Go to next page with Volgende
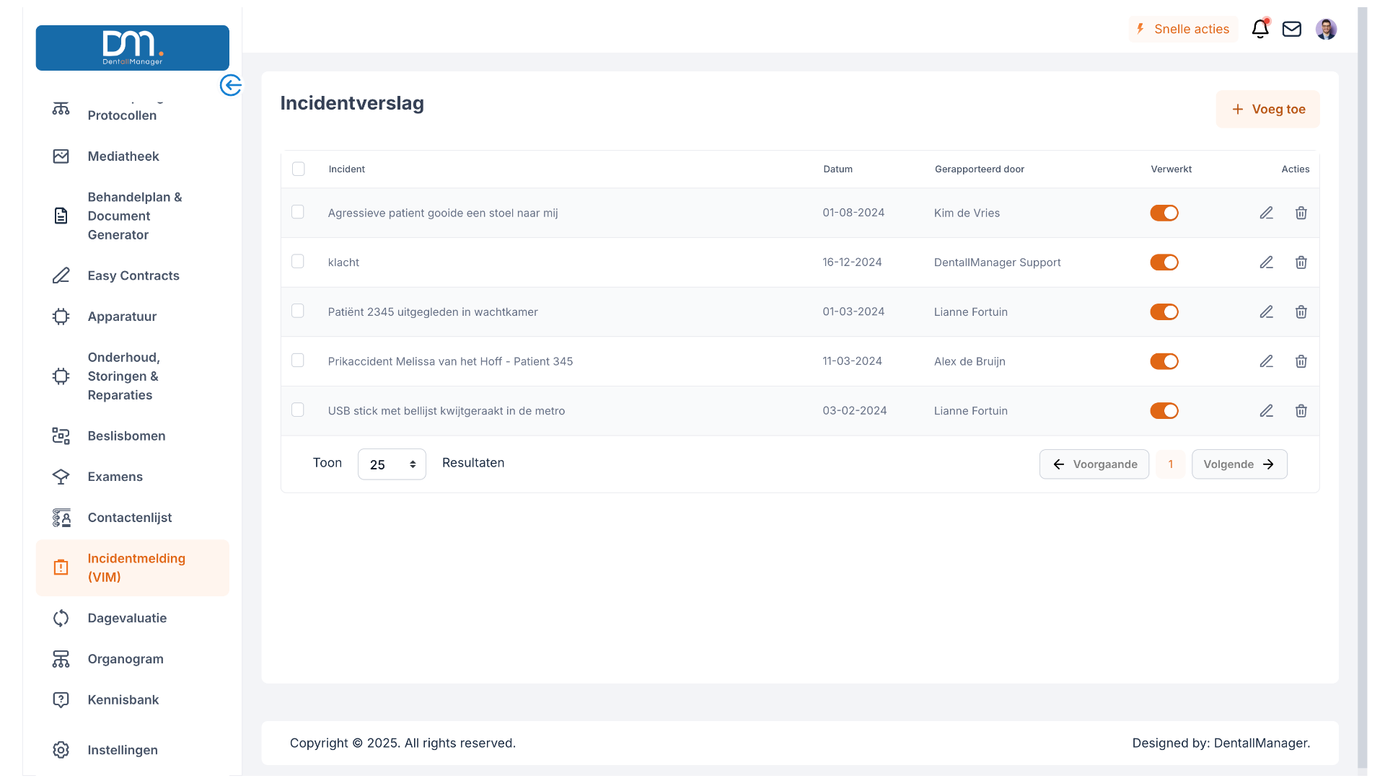1385x778 pixels. pos(1239,464)
